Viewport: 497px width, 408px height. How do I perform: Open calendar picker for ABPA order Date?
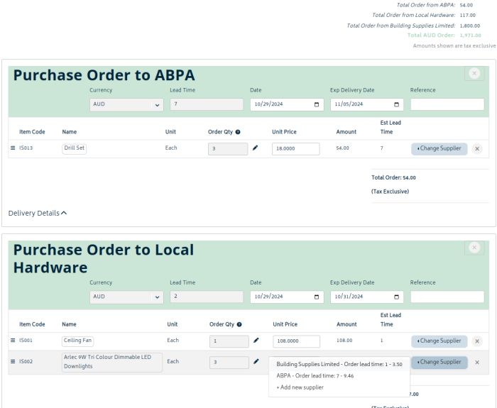[x=317, y=104]
